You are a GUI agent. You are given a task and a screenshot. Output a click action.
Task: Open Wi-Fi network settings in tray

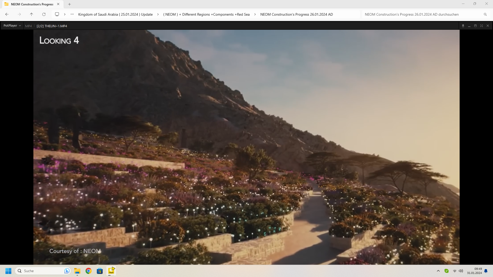point(454,271)
